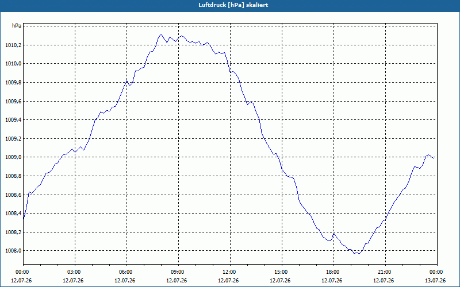The width and height of the screenshot is (460, 287).
Task: Click the 'Luftdruck [hPa] skaliert' chart title
Action: 233,5
